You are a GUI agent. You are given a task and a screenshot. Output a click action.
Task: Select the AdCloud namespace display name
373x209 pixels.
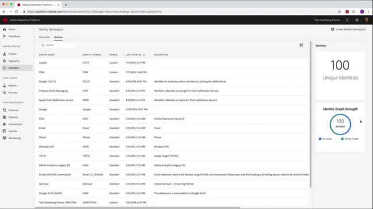44,184
